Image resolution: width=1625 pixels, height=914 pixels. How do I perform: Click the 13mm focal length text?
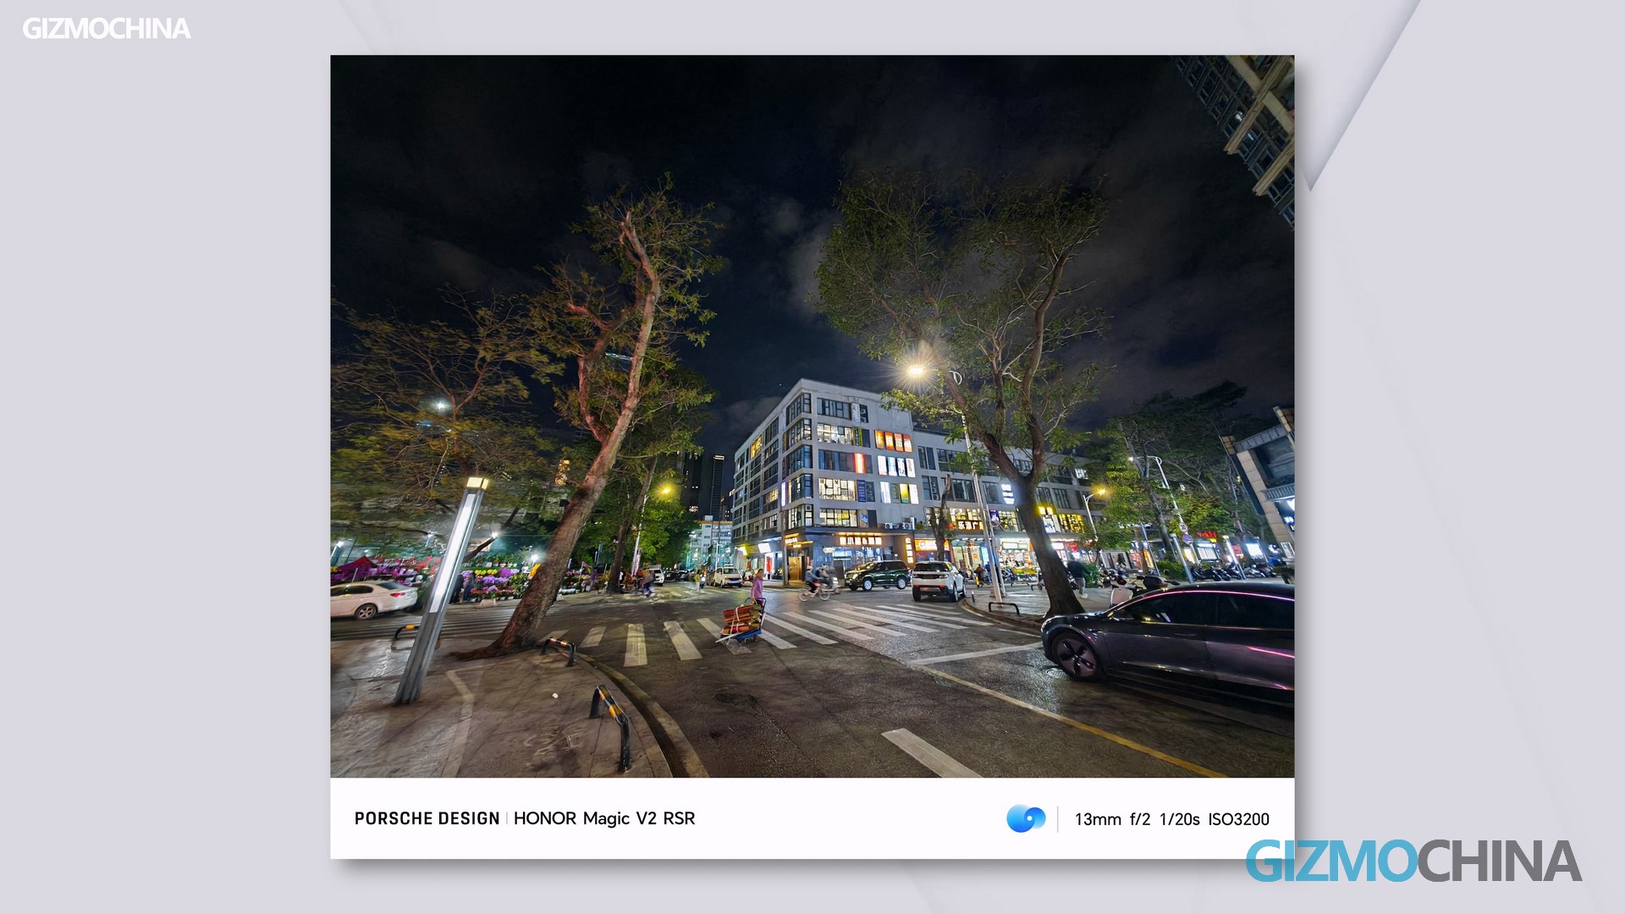pos(1097,819)
